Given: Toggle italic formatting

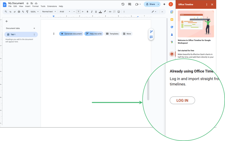Looking at the screenshot, I should 92,12.
